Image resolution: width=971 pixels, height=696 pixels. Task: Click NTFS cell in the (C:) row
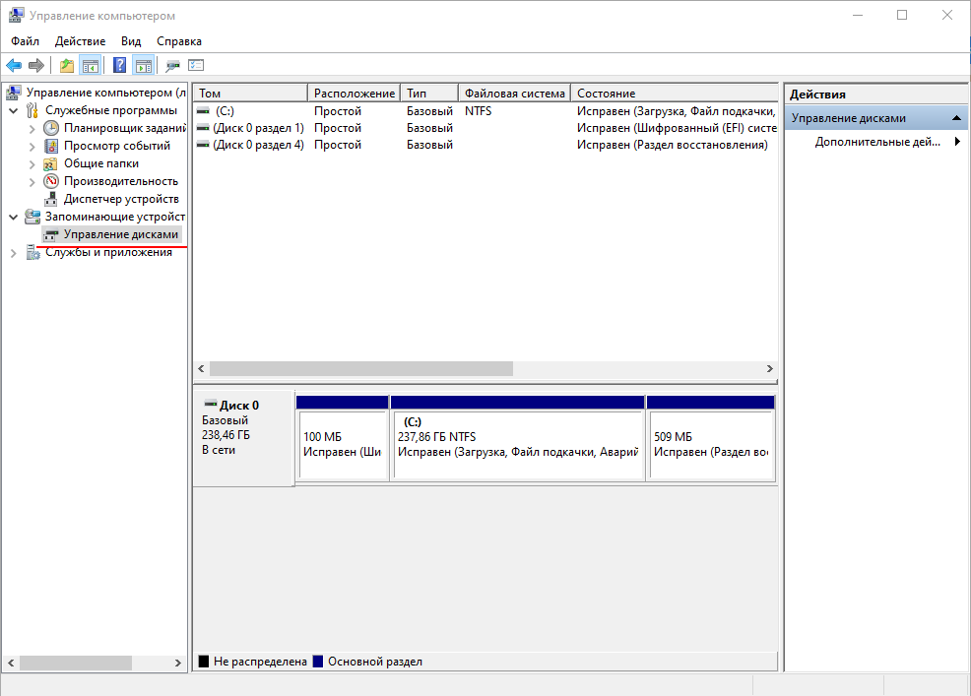478,111
